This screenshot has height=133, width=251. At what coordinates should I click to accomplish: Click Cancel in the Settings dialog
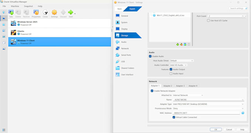pos(229,129)
